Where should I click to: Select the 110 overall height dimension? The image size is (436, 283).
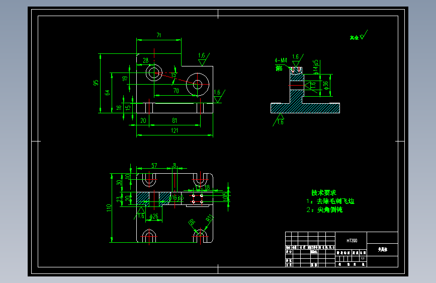click(109, 208)
